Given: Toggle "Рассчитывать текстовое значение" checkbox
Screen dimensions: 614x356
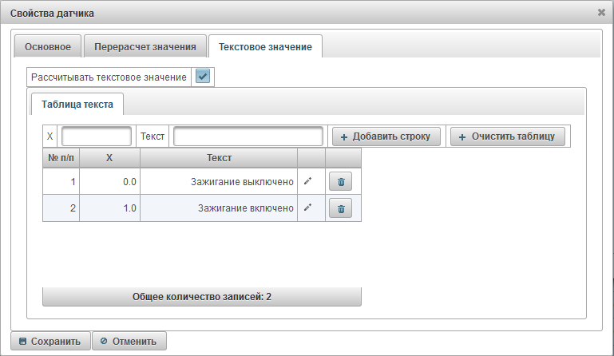Looking at the screenshot, I should coord(203,77).
